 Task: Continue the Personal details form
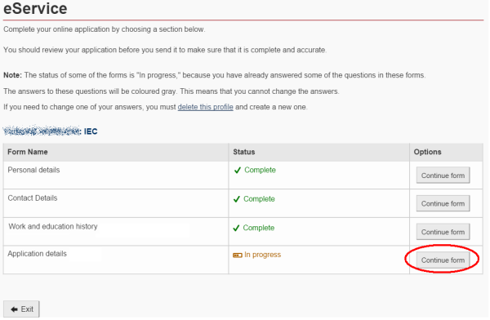(x=443, y=176)
